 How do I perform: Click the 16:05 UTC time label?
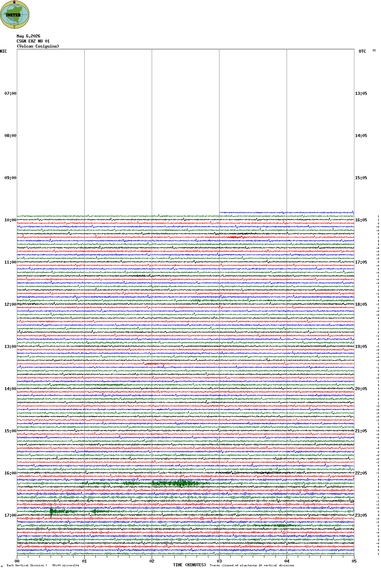[x=361, y=220]
